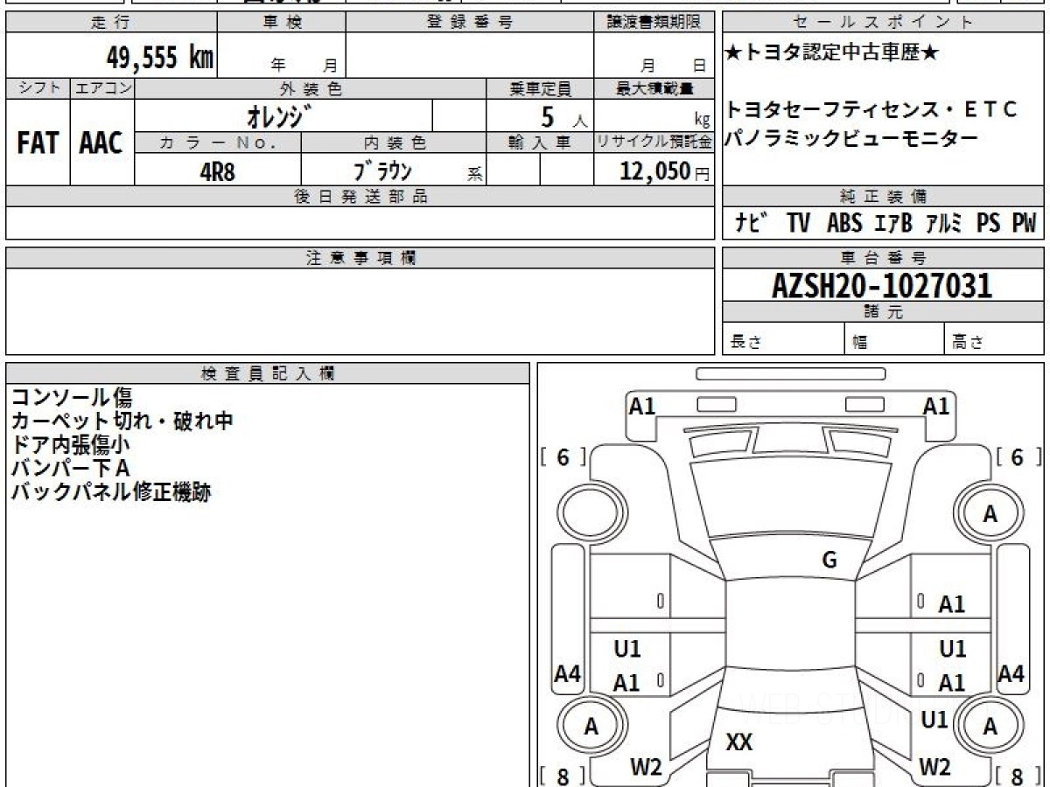Select the セールスポイント header
1050x787 pixels.
pos(884,23)
